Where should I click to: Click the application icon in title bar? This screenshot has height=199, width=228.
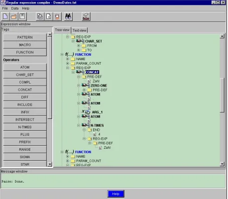(3, 2)
